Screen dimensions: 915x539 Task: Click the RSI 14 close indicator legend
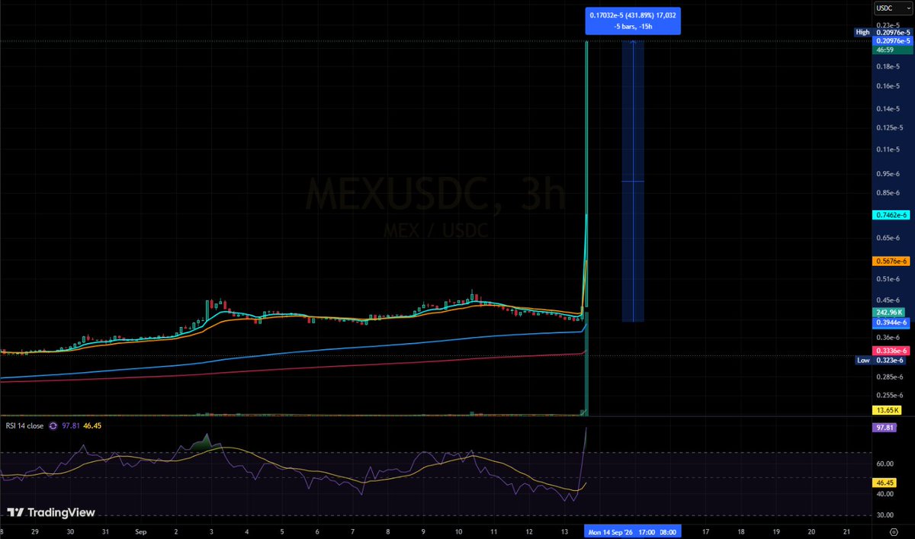[x=24, y=425]
